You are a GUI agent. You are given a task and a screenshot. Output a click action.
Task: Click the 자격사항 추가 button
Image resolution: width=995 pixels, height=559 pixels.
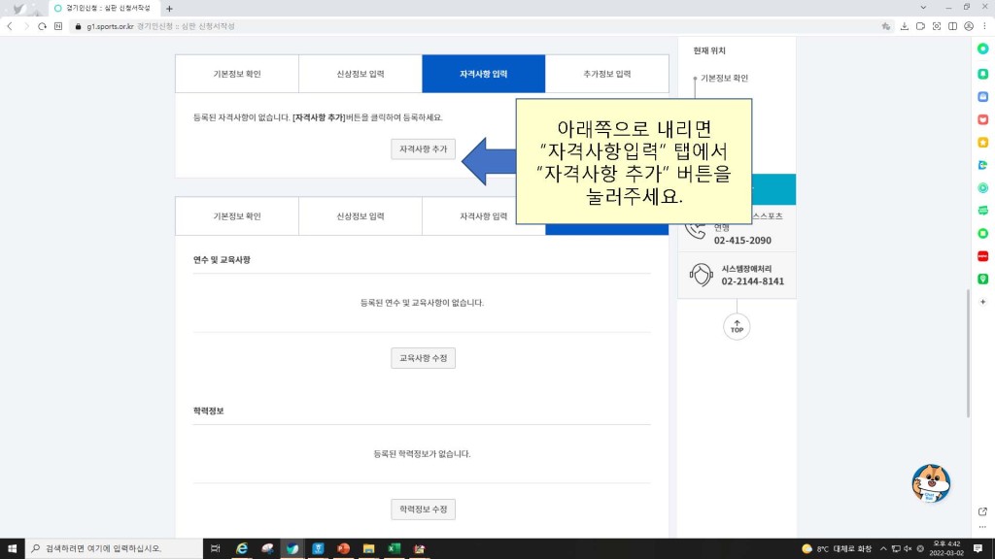click(423, 149)
